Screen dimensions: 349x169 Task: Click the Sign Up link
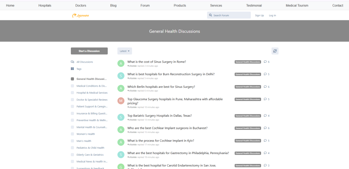259,15
